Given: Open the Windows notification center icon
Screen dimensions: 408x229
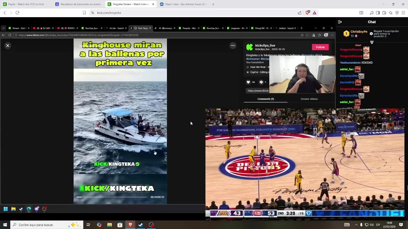Looking at the screenshot, I should [402, 225].
